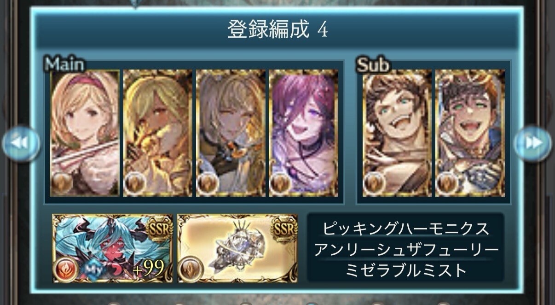Select the purple-haired character portrait
The image size is (555, 305).
[304, 133]
